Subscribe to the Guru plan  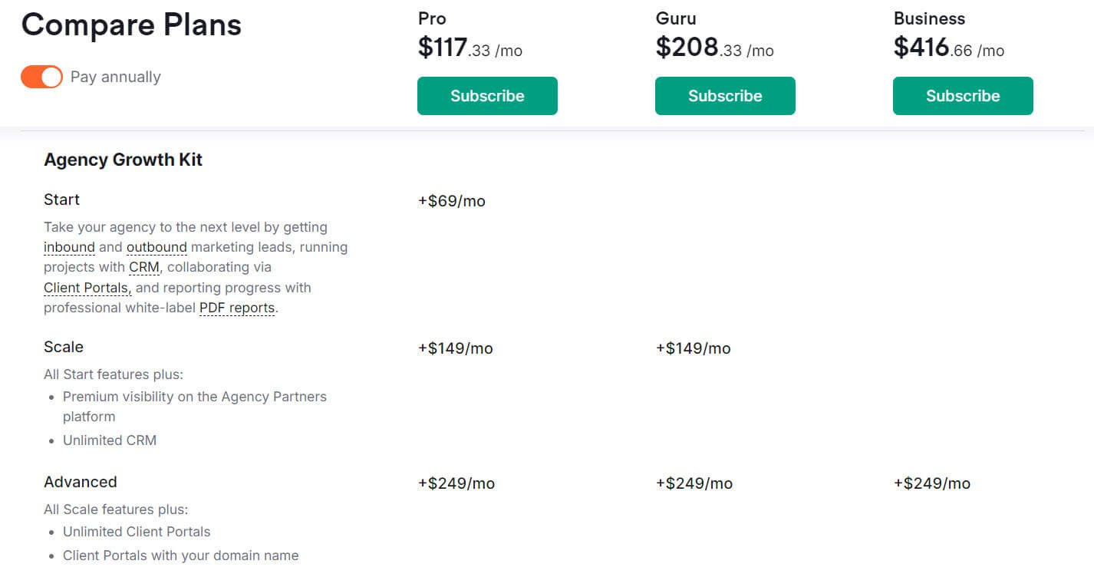coord(725,96)
